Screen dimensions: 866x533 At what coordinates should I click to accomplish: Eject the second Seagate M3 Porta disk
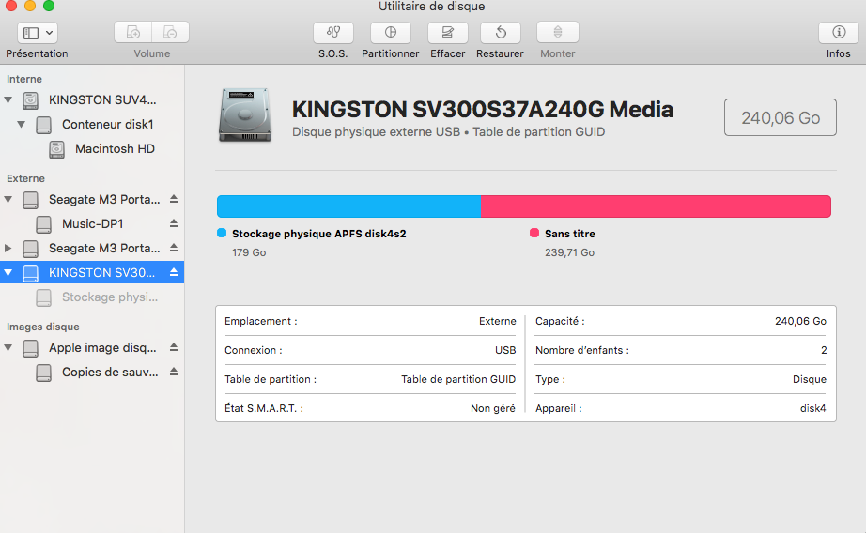click(x=174, y=248)
